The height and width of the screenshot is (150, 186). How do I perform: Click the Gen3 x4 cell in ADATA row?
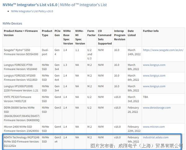point(58,141)
